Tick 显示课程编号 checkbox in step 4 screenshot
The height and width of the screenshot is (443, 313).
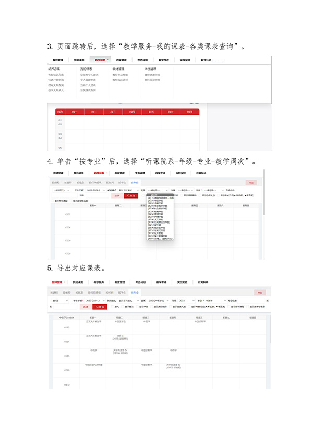[x=182, y=195]
